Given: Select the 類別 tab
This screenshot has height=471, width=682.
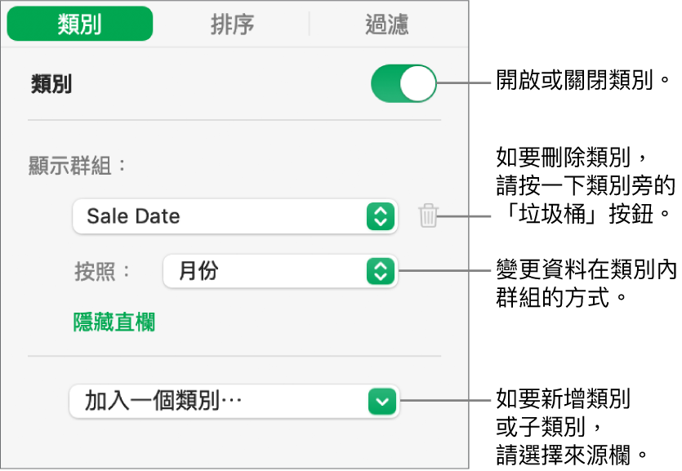Looking at the screenshot, I should [x=79, y=24].
